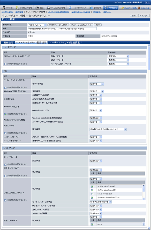Toggle 診断結果を修正可能とする under ファイアウォール
Viewport: 151px width, 230px height.
(x=5, y=165)
